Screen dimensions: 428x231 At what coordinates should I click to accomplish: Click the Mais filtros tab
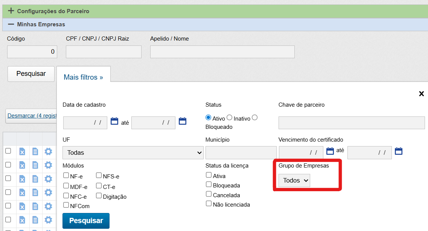pos(83,77)
